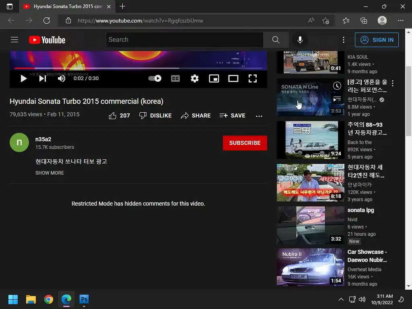Viewport: 412px width, 309px height.
Task: Subscribe to n35a2 channel
Action: (245, 143)
